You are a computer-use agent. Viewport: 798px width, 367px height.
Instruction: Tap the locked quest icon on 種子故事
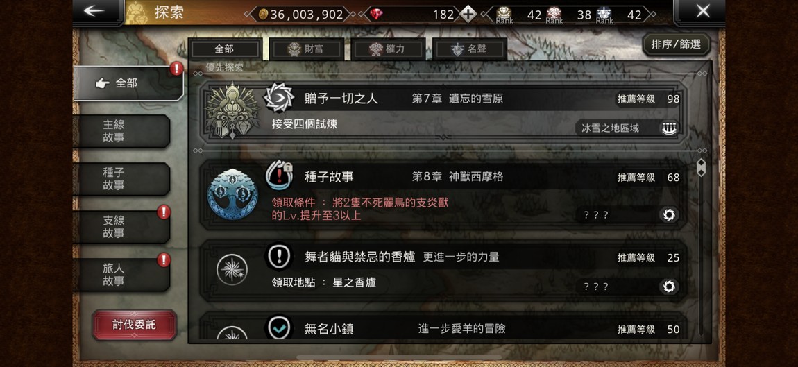tap(279, 175)
